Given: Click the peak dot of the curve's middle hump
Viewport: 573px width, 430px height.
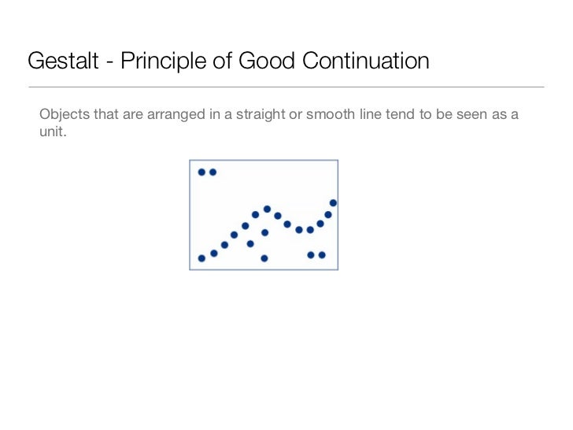Looking at the screenshot, I should click(267, 209).
